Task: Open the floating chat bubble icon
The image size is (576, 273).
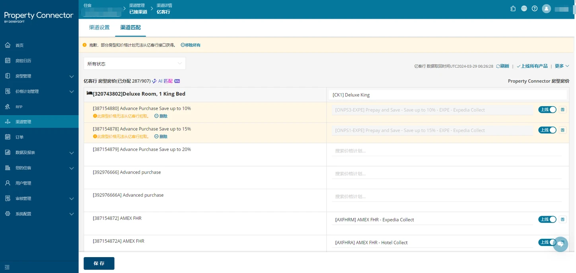Action: coord(560,244)
